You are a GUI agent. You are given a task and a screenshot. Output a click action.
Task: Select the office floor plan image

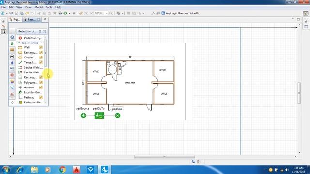130,82
